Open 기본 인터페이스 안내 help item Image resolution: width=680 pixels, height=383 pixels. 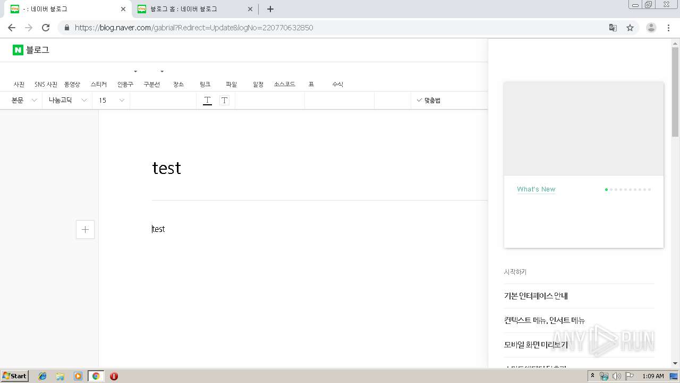click(536, 296)
